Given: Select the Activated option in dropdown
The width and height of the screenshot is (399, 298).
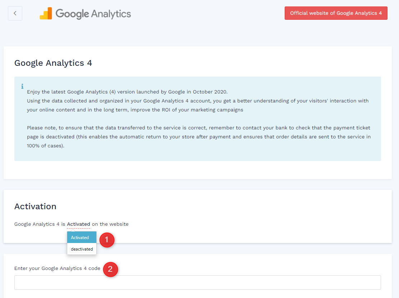Looking at the screenshot, I should pyautogui.click(x=82, y=238).
